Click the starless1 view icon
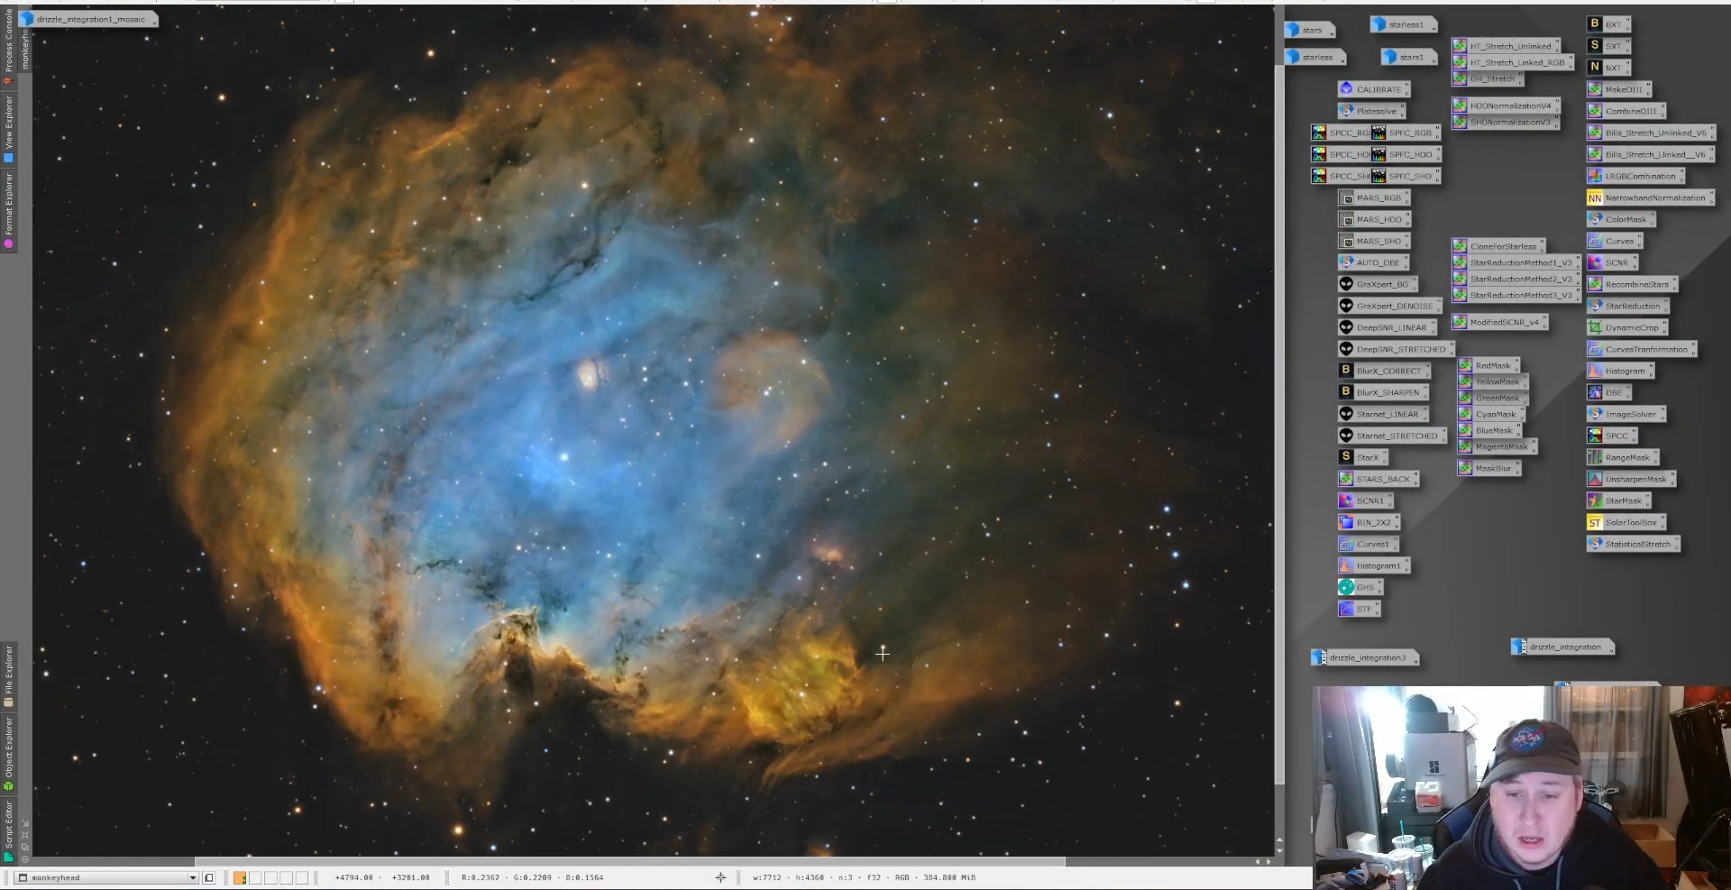The height and width of the screenshot is (890, 1731). pos(1404,25)
